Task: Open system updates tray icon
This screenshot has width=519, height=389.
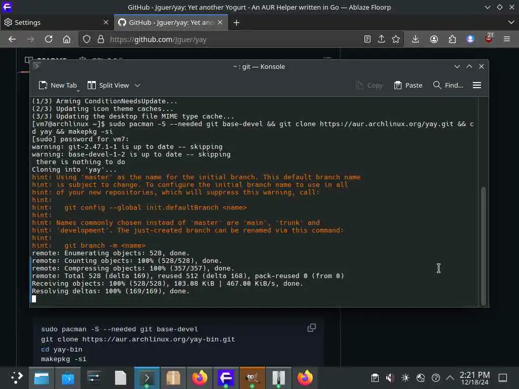Action: pyautogui.click(x=435, y=378)
